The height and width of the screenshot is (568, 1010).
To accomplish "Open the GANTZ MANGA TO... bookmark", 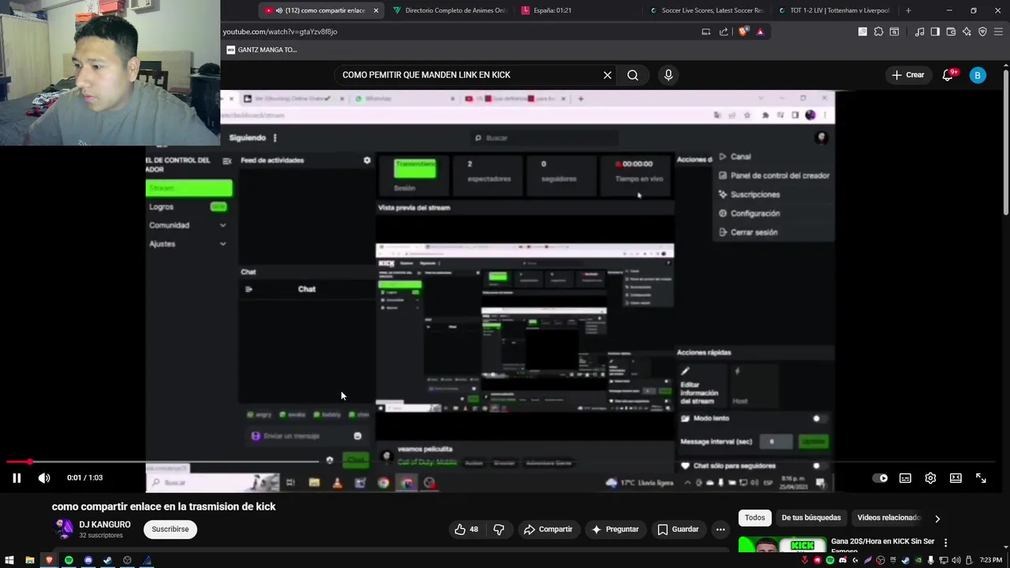I will pos(262,50).
